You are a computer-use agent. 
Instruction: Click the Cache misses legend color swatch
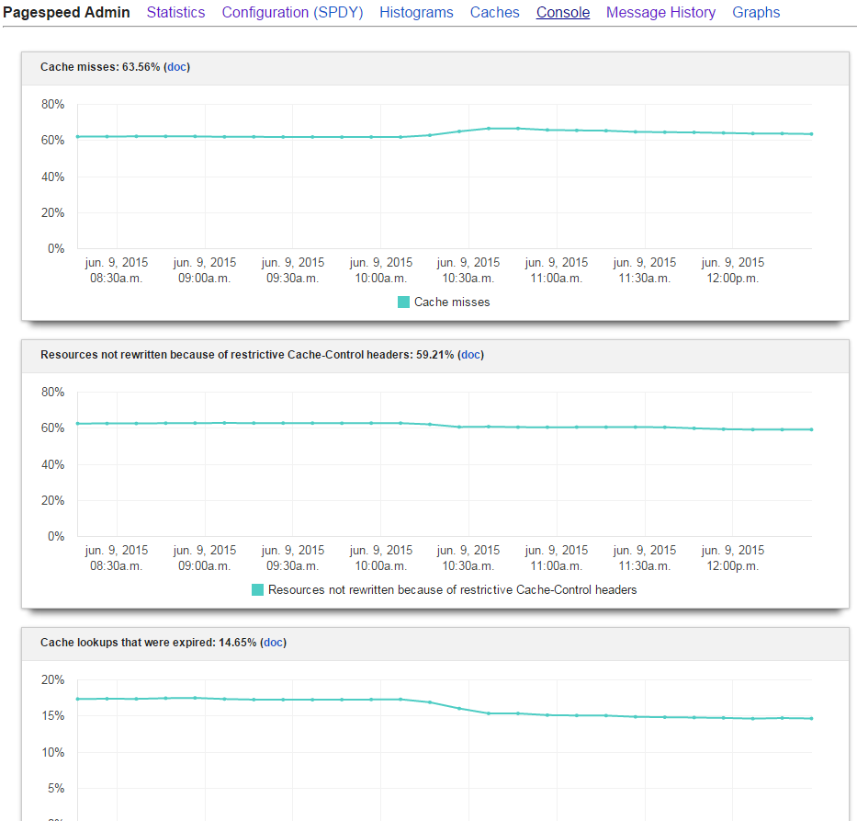403,302
